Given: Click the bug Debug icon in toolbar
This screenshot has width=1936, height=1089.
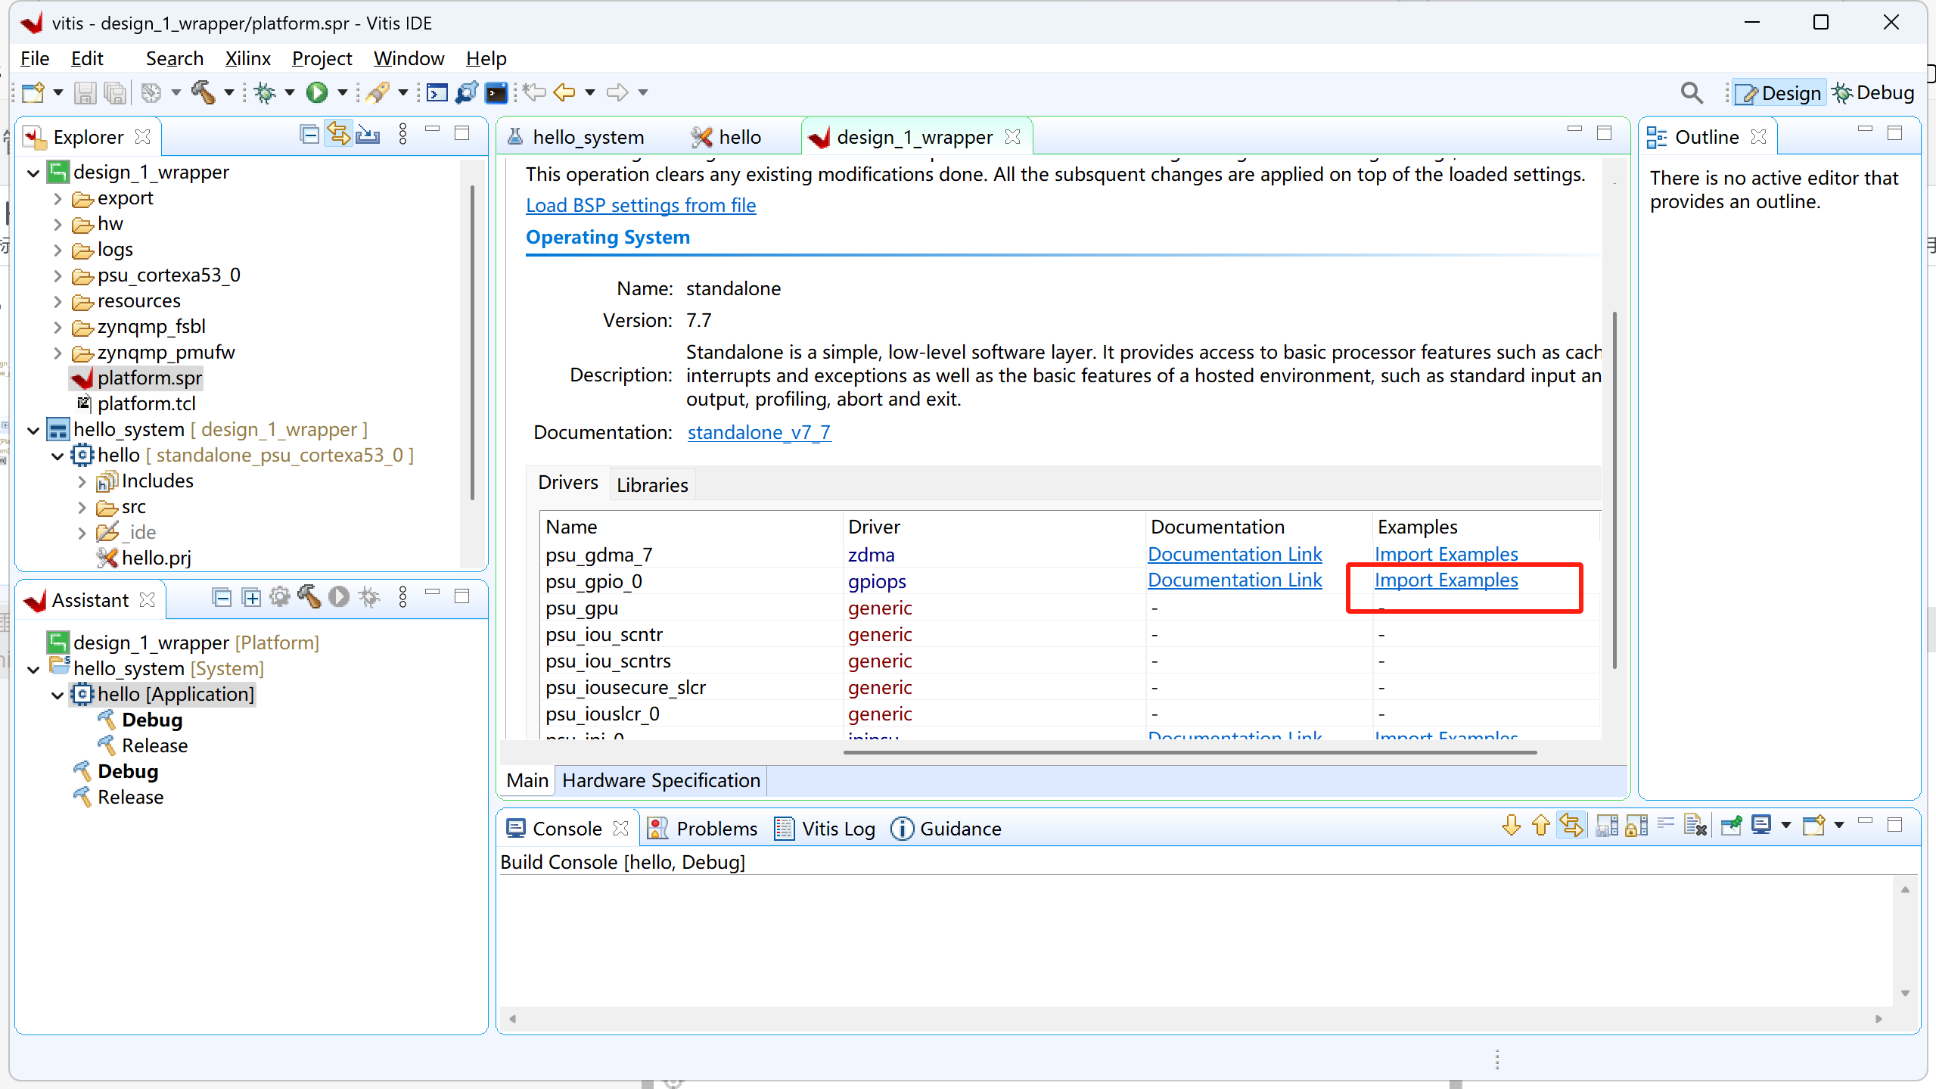Looking at the screenshot, I should [265, 92].
